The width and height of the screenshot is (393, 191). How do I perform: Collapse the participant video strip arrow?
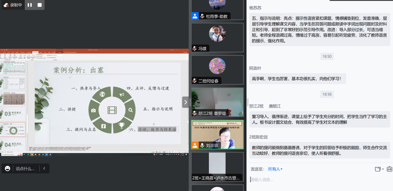186,102
